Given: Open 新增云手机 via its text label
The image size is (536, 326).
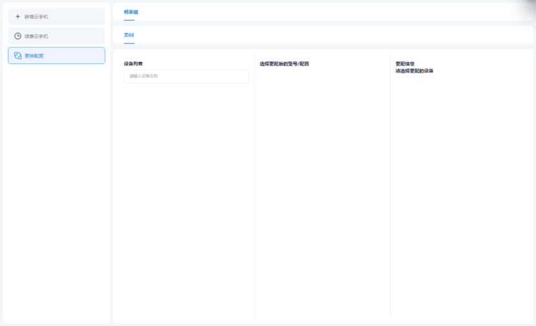Looking at the screenshot, I should tap(36, 17).
